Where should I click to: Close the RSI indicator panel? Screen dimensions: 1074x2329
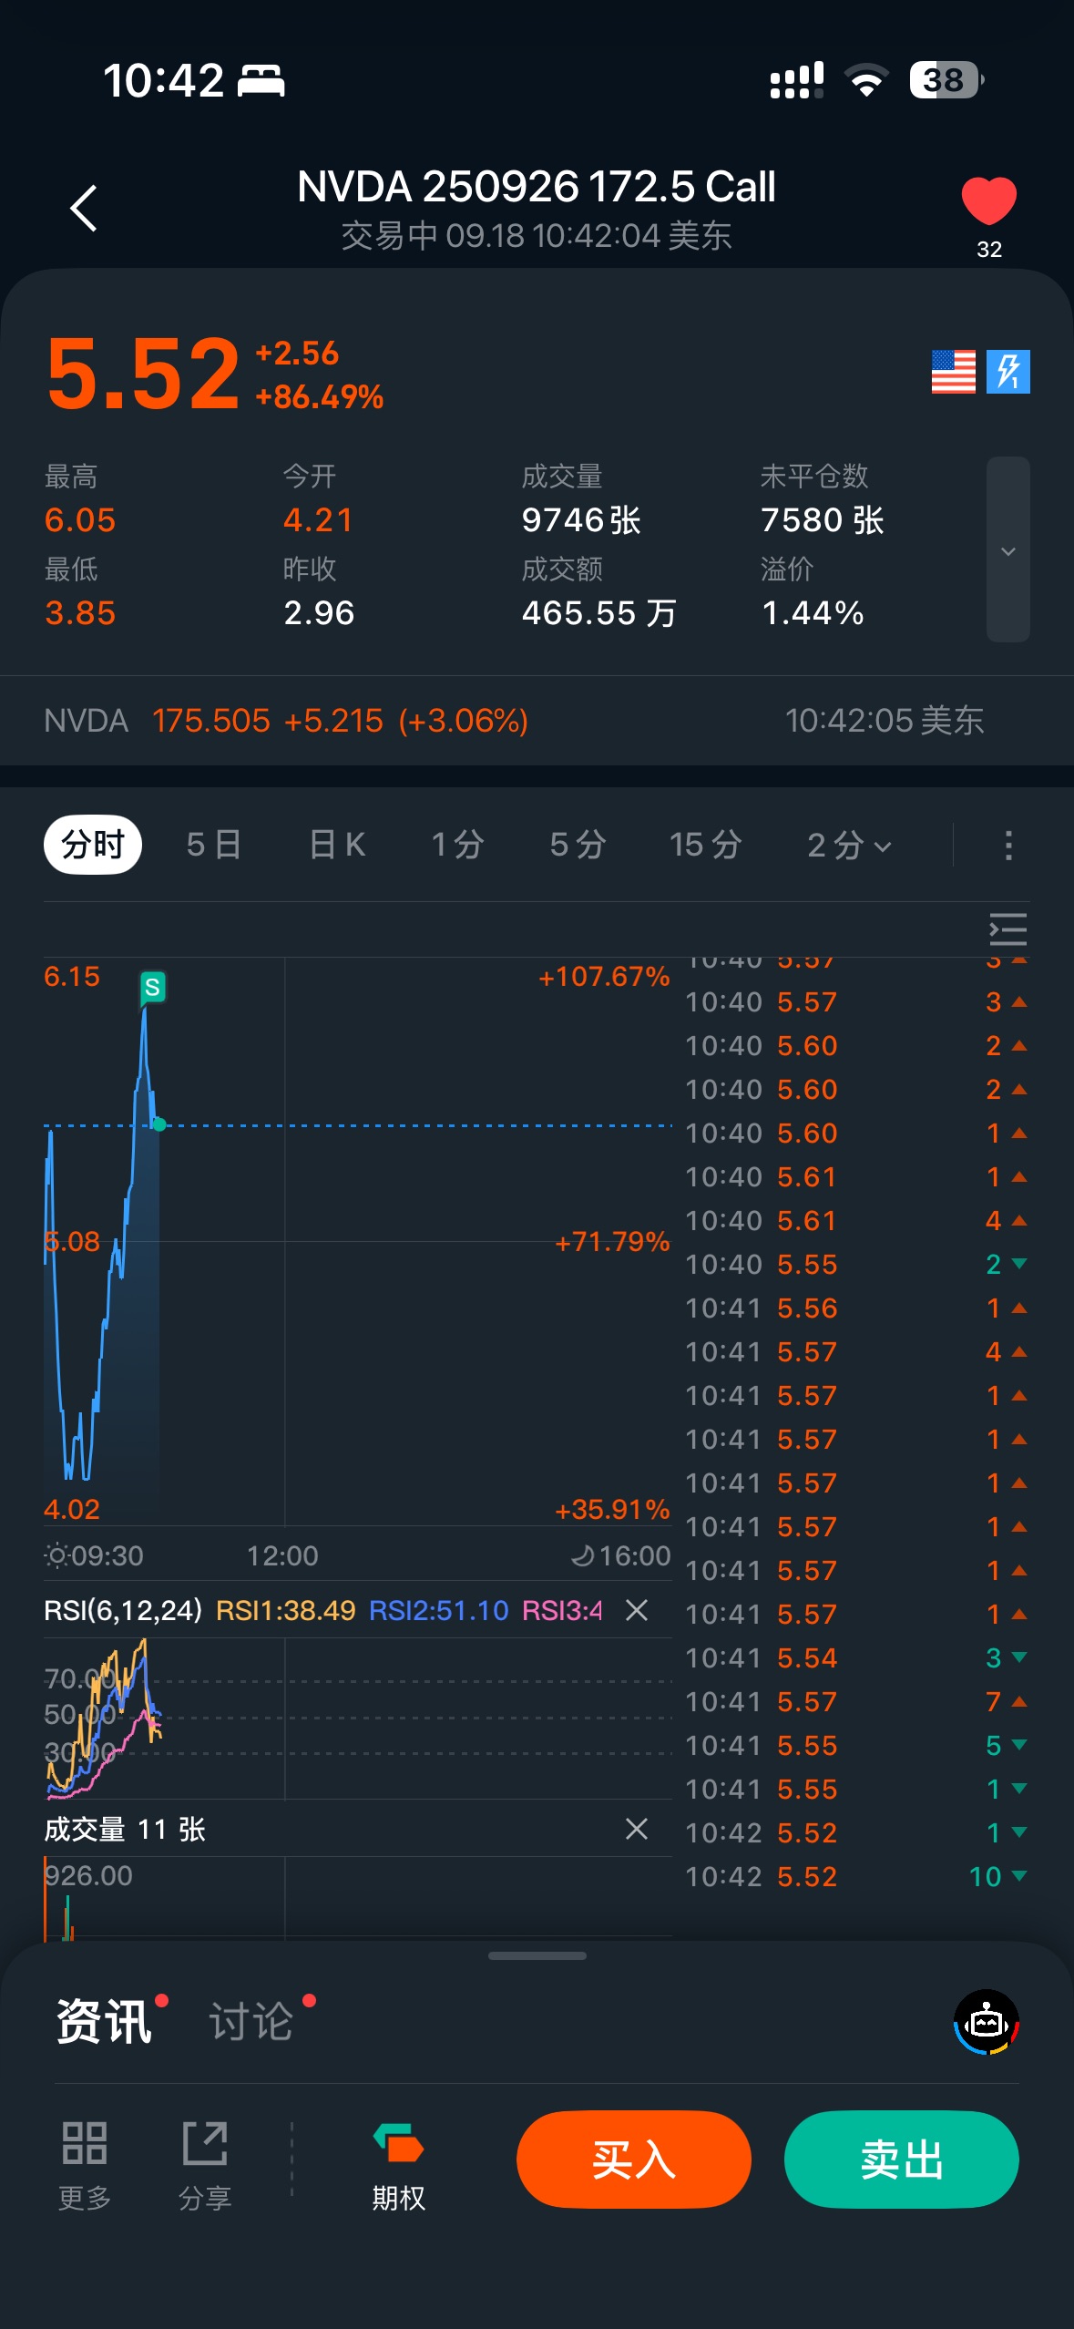click(637, 1610)
